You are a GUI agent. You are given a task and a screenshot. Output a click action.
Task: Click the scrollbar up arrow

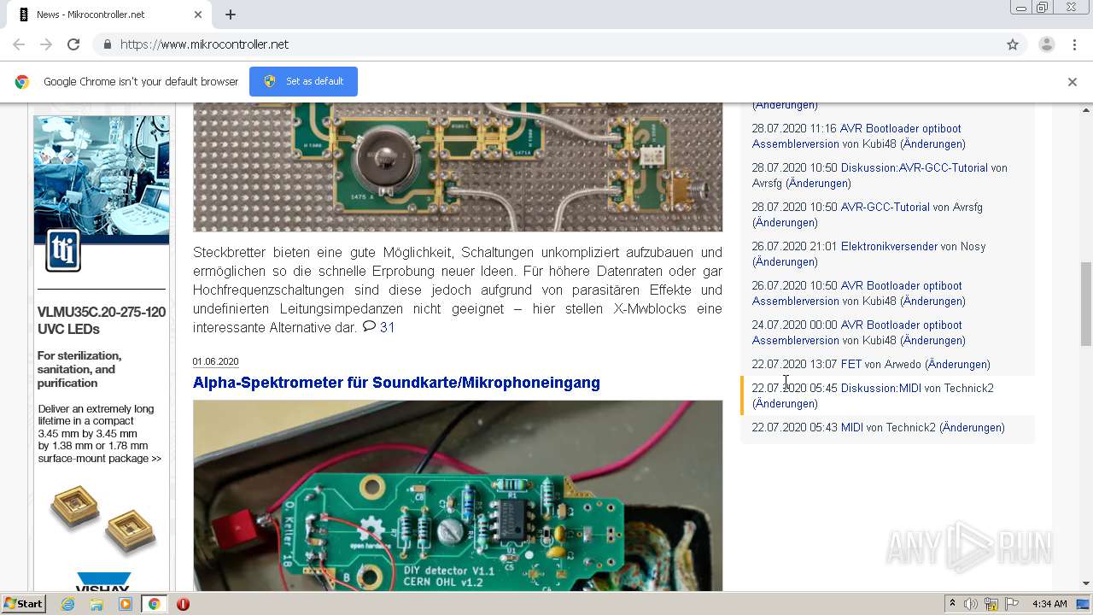[x=1085, y=110]
